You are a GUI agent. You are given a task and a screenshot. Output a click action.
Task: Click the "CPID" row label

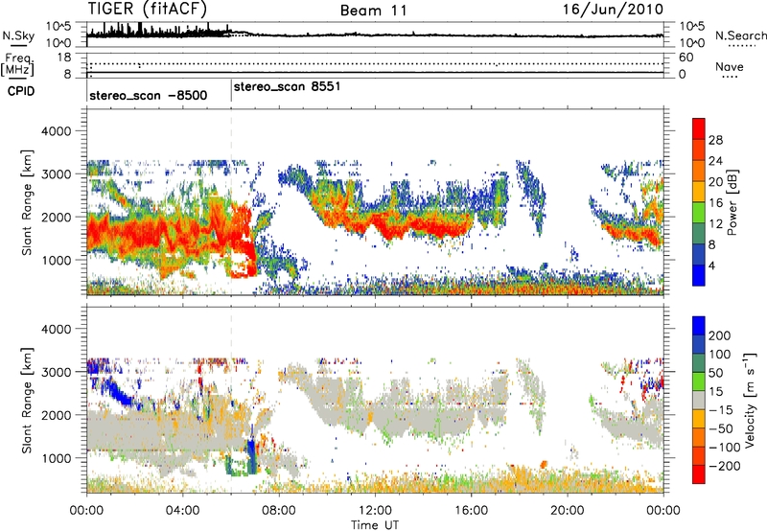pos(21,91)
